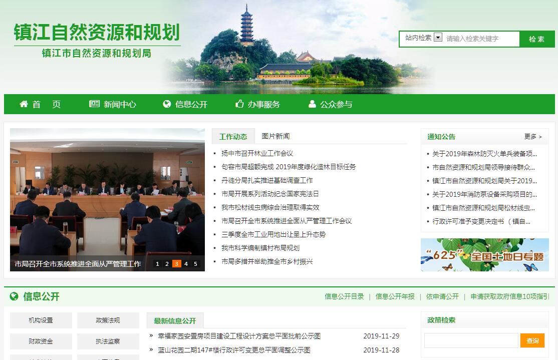Open news 我市松材线虫病综合治理取得实效

pos(270,207)
